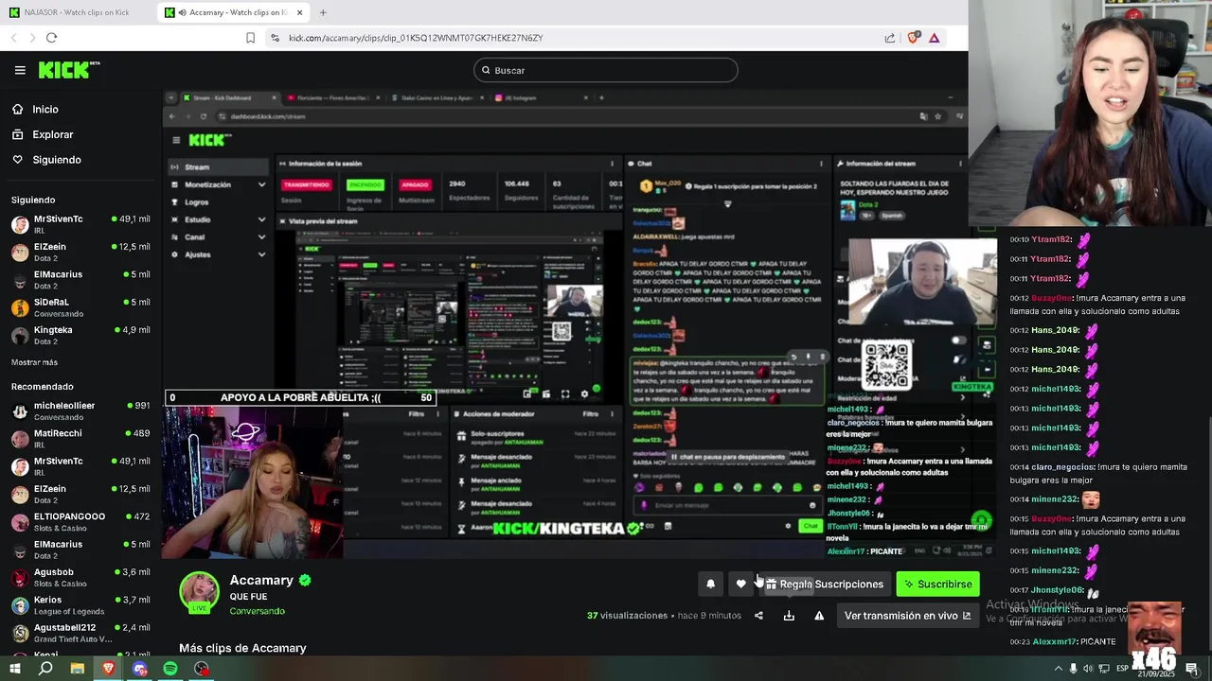The height and width of the screenshot is (681, 1212).
Task: Click the browser forward arrow
Action: click(32, 38)
